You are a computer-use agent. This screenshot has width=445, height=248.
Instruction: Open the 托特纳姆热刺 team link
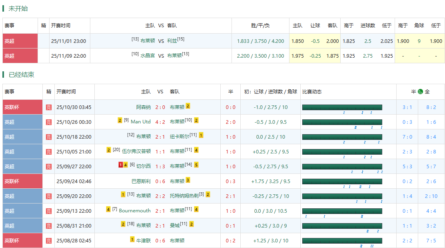coord(184,196)
